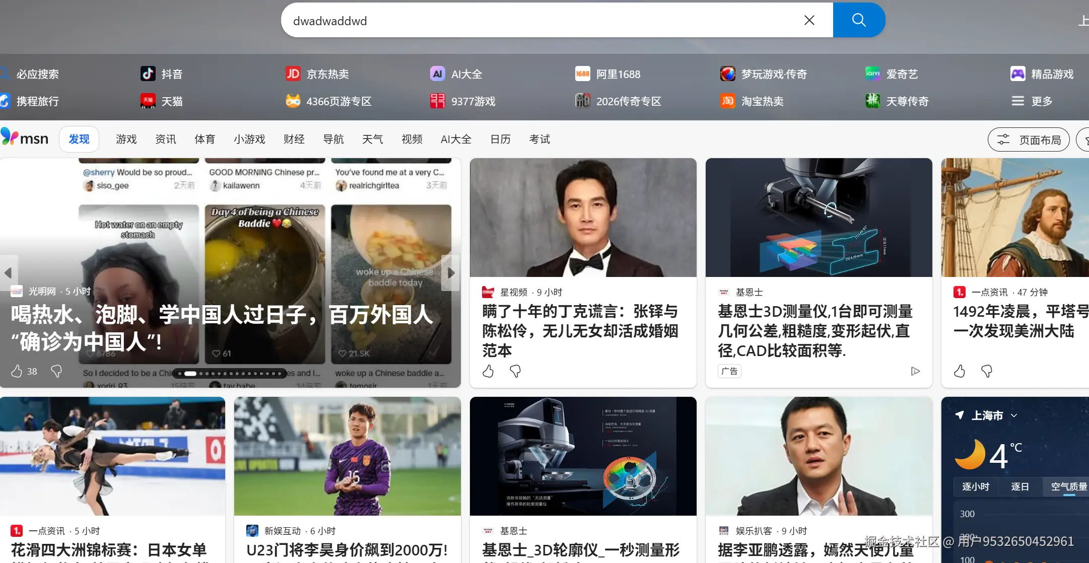Viewport: 1089px width, 563px height.
Task: Advance the carousel with the next arrow
Action: pos(451,273)
